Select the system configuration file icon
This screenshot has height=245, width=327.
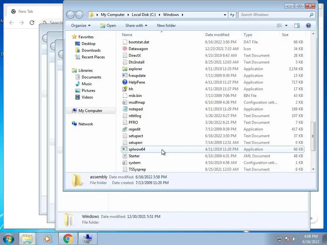point(125,163)
